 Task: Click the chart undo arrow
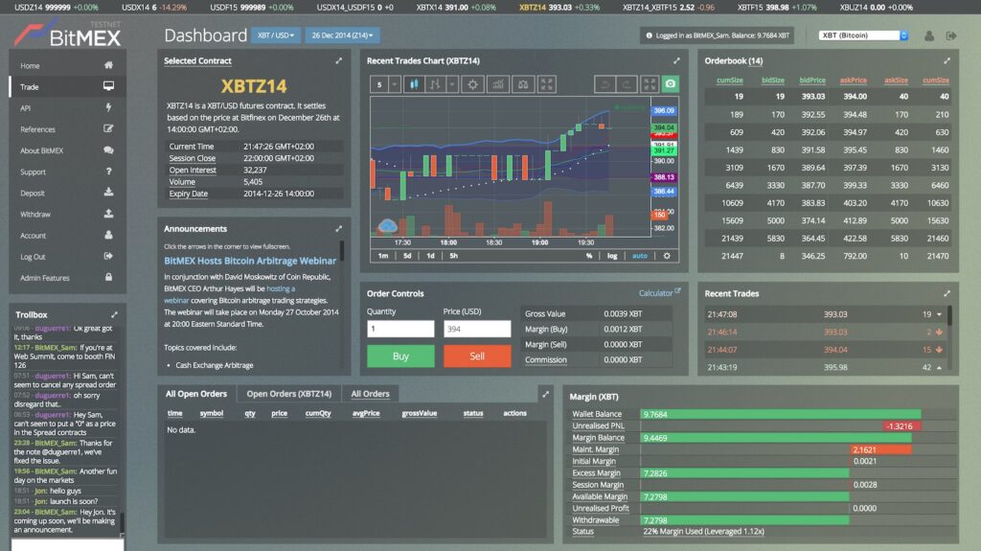[605, 84]
